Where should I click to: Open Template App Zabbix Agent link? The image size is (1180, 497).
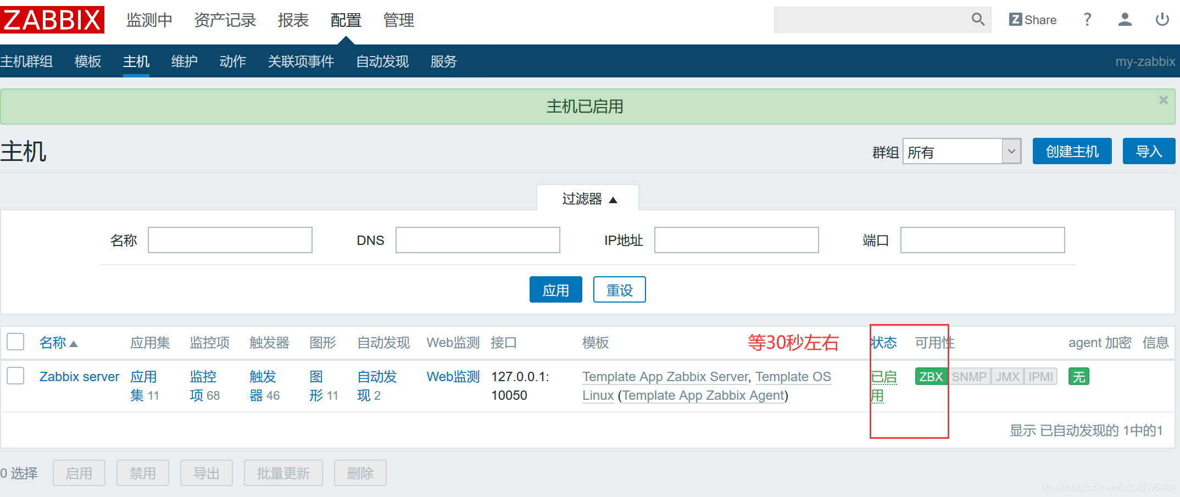(x=703, y=395)
